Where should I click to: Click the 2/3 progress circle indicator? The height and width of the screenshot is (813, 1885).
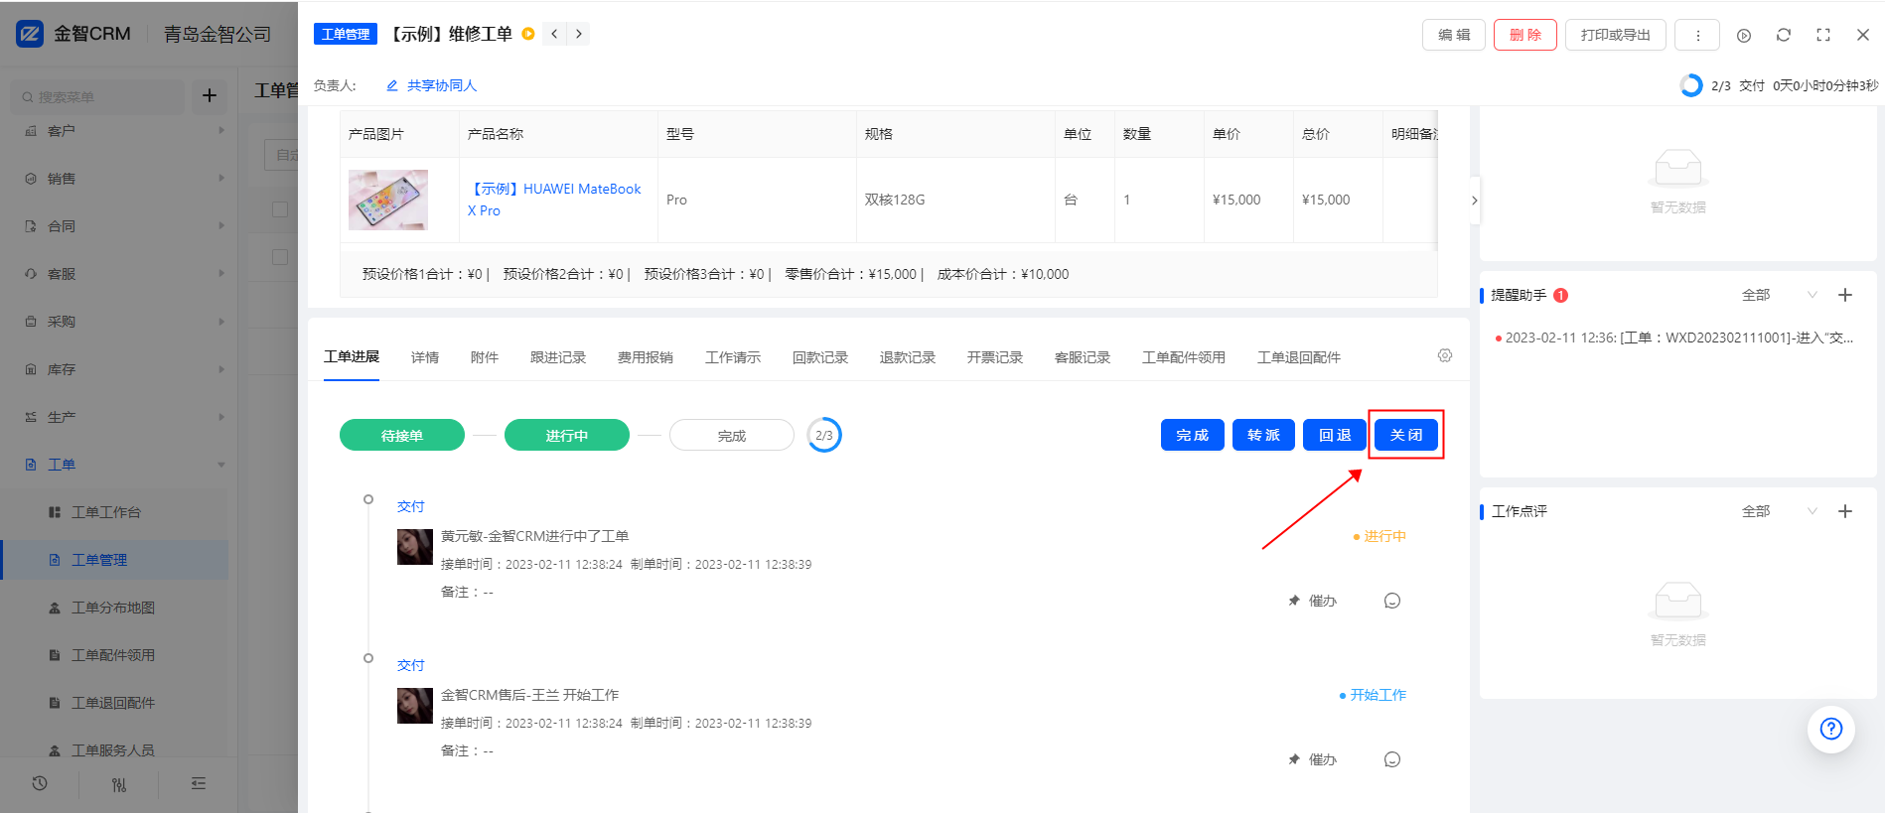point(824,435)
